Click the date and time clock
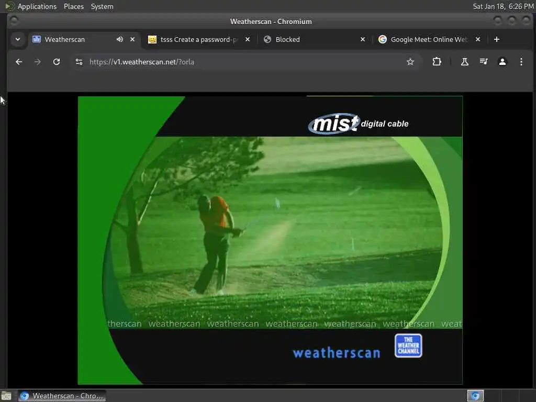 [503, 6]
